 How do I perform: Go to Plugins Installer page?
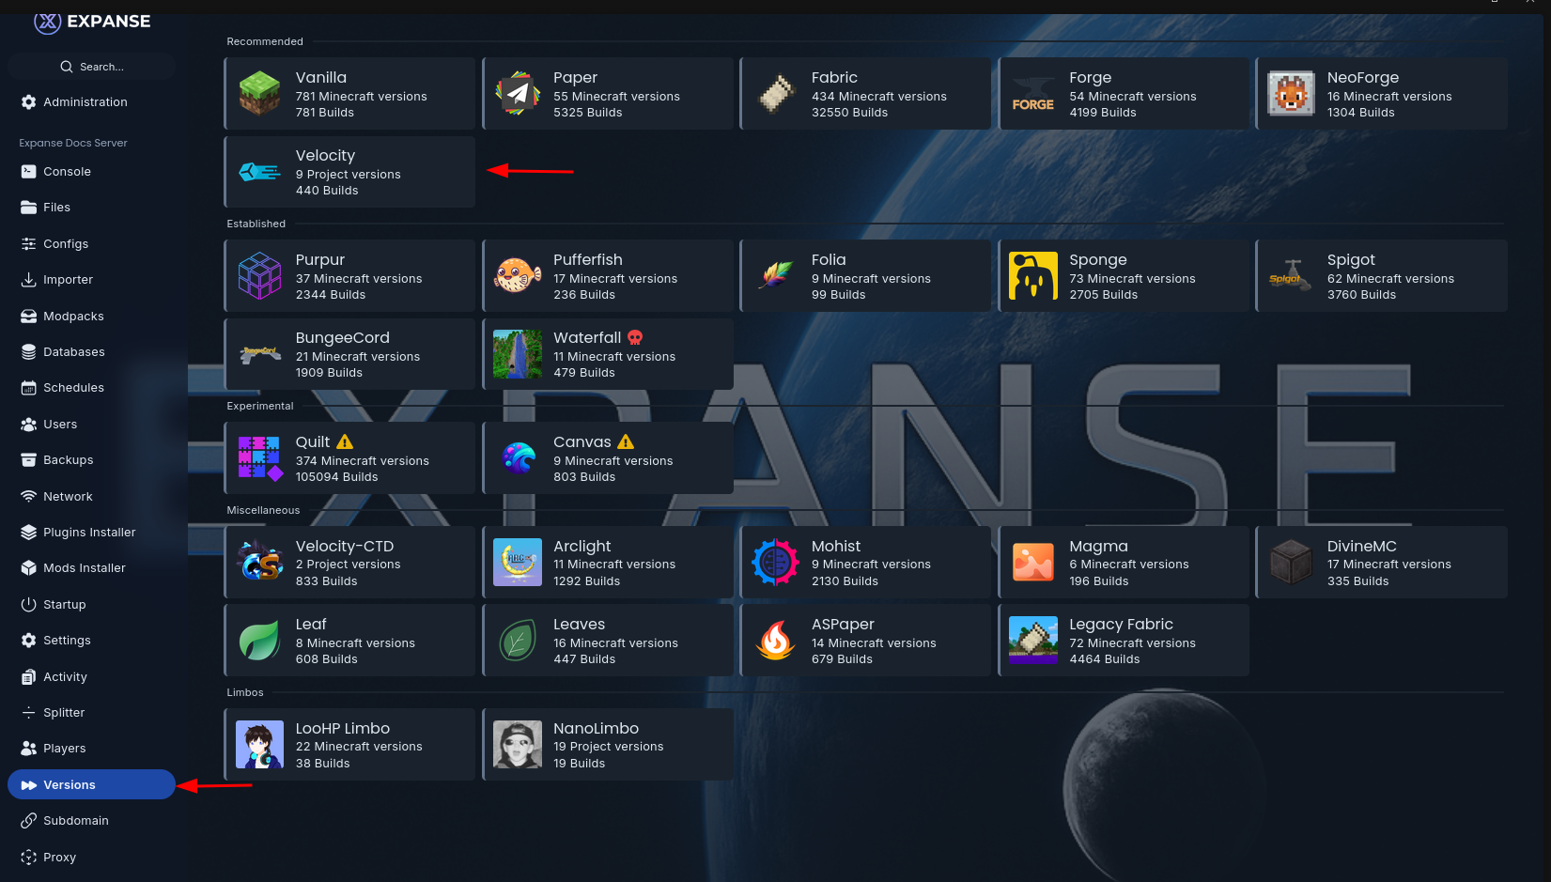point(89,533)
